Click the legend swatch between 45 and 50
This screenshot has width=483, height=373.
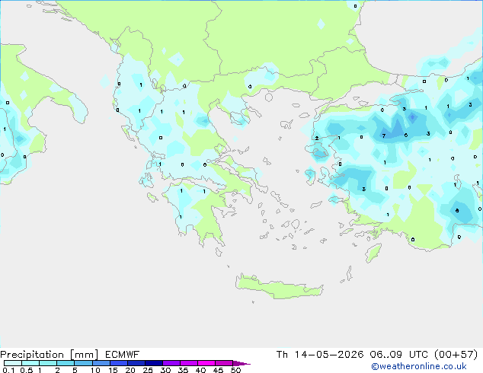(x=224, y=363)
